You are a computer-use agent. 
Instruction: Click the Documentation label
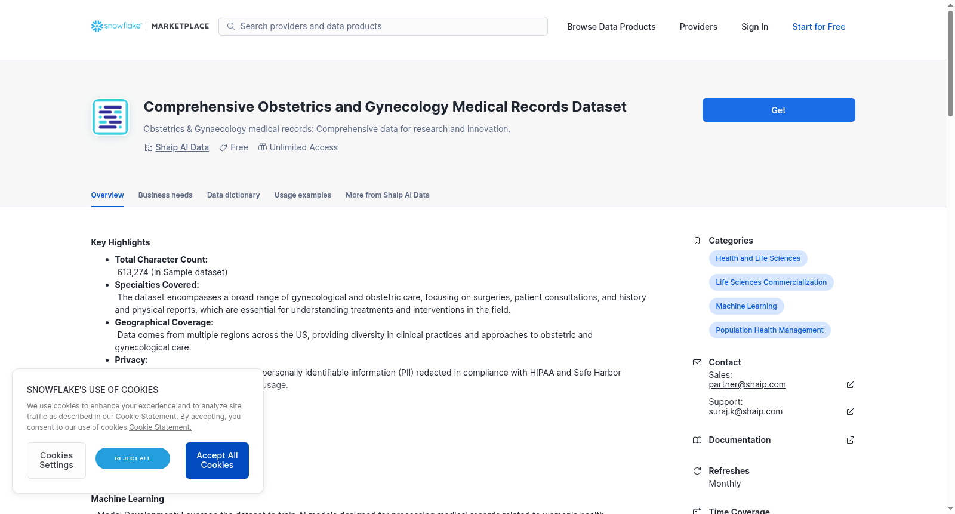(740, 440)
